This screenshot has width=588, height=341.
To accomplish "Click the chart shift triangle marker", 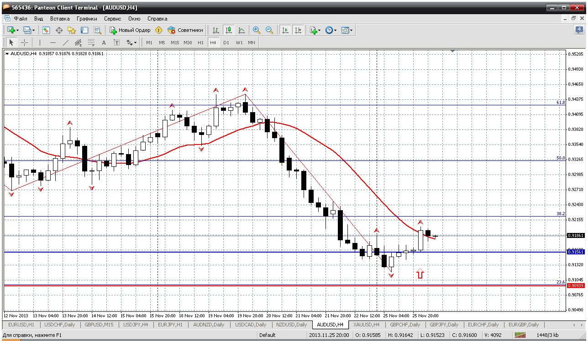I will coord(453,52).
